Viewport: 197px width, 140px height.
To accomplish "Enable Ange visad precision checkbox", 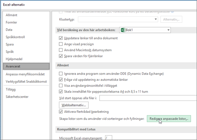I will point(61,44).
